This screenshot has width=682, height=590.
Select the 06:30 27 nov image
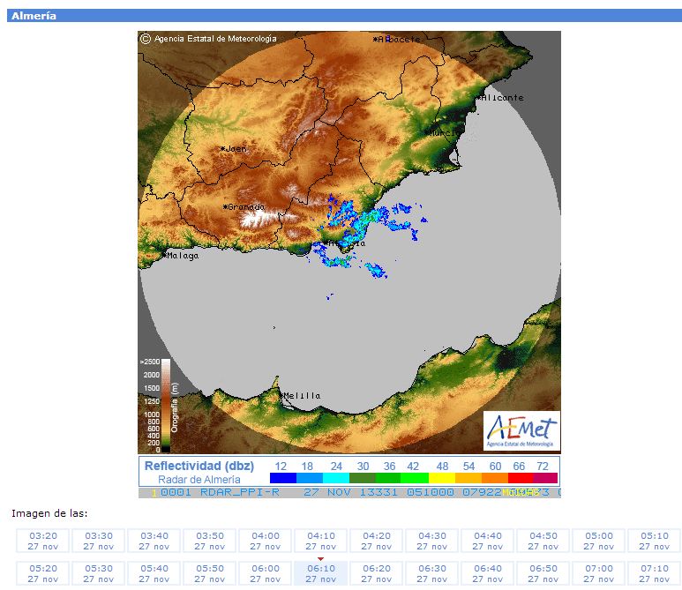coord(432,573)
